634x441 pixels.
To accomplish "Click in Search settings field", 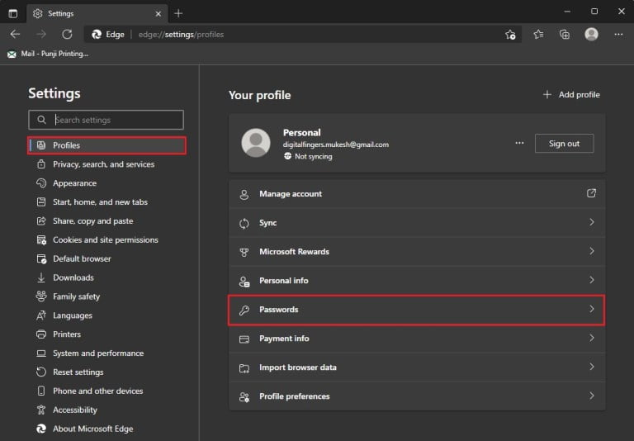I will [x=106, y=120].
